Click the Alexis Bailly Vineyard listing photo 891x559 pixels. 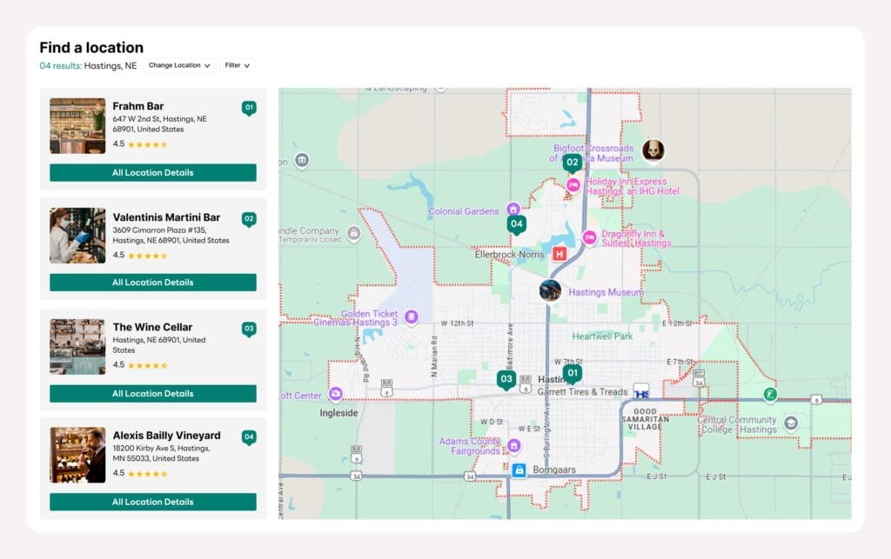pos(77,453)
